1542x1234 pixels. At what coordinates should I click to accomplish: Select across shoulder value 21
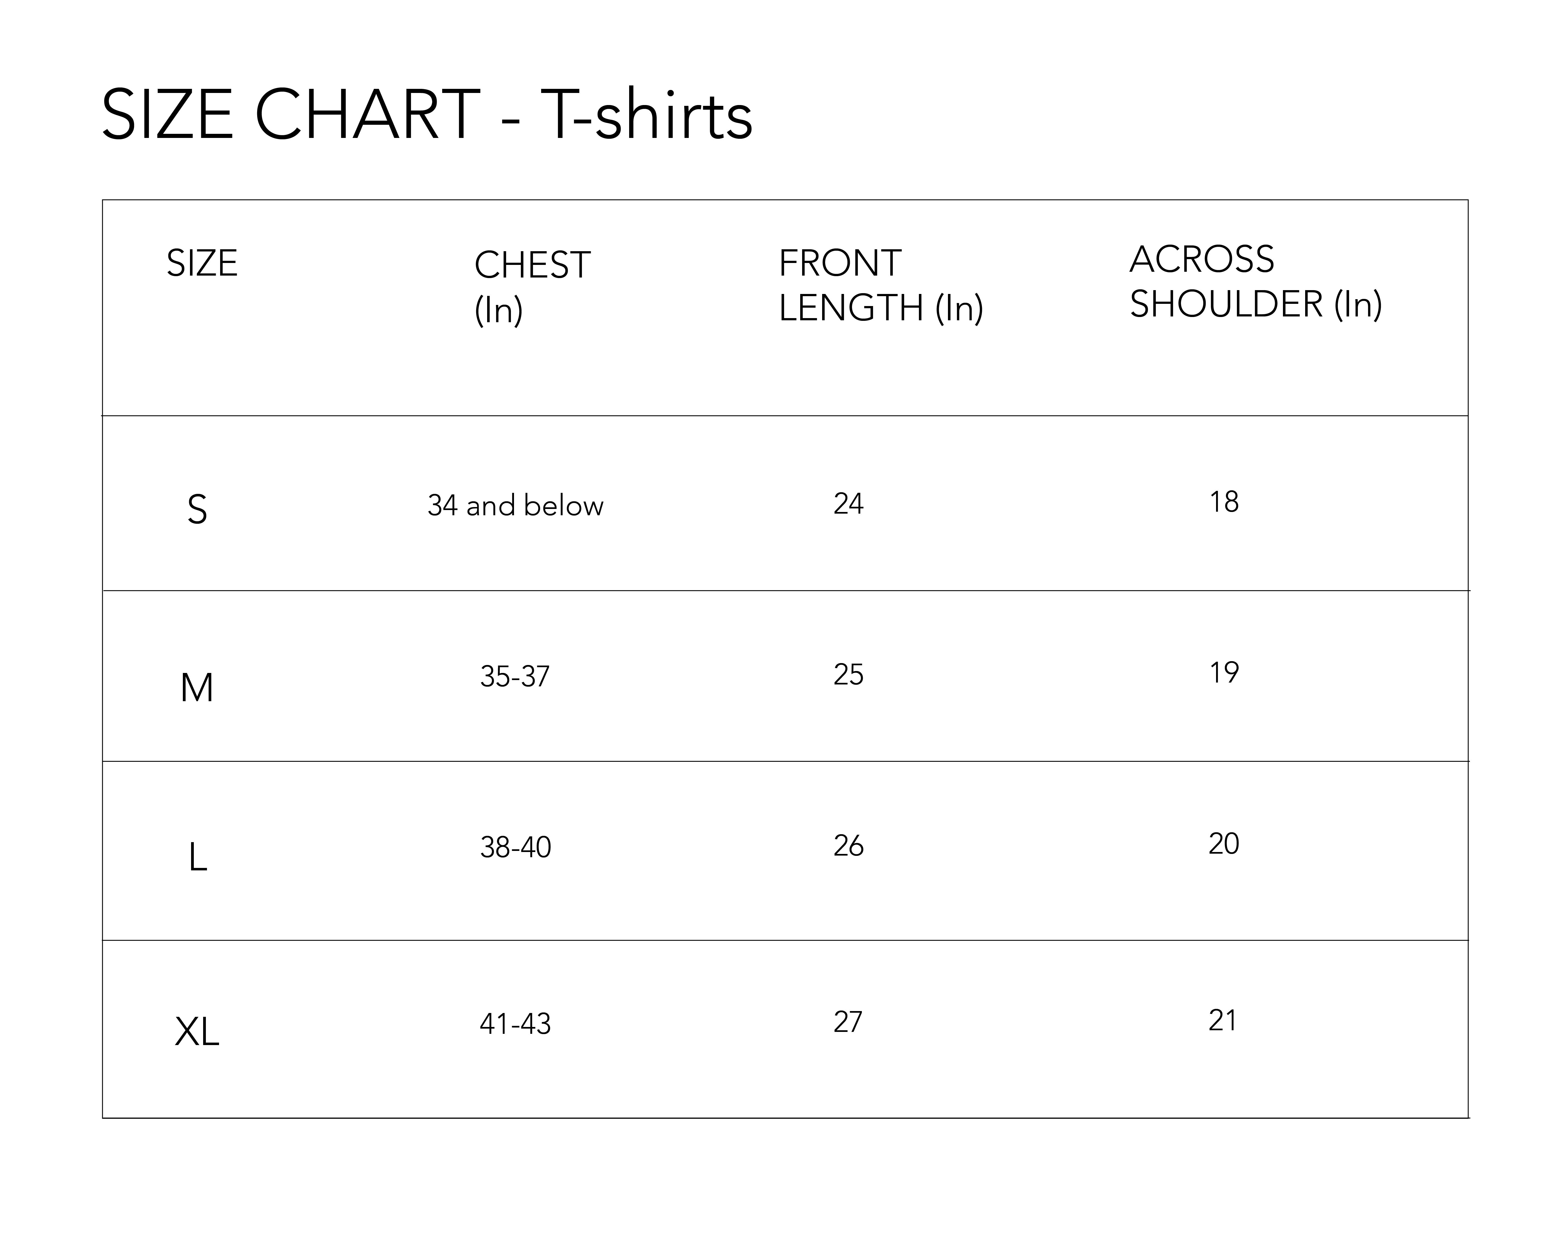click(1223, 1020)
